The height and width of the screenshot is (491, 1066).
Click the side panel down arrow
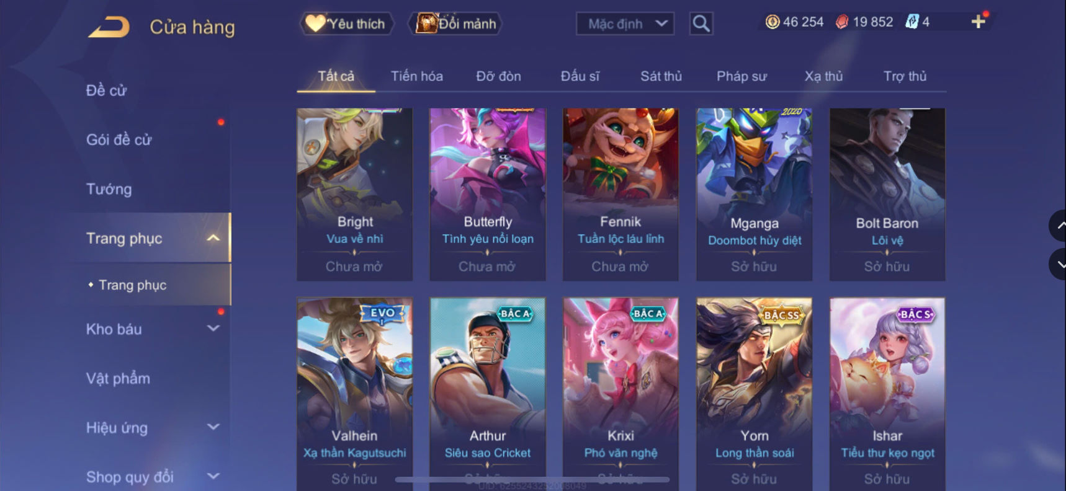(1059, 264)
